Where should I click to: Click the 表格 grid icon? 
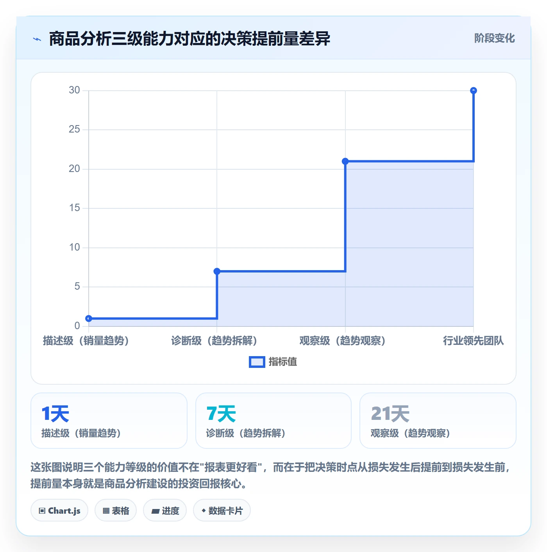click(x=106, y=511)
